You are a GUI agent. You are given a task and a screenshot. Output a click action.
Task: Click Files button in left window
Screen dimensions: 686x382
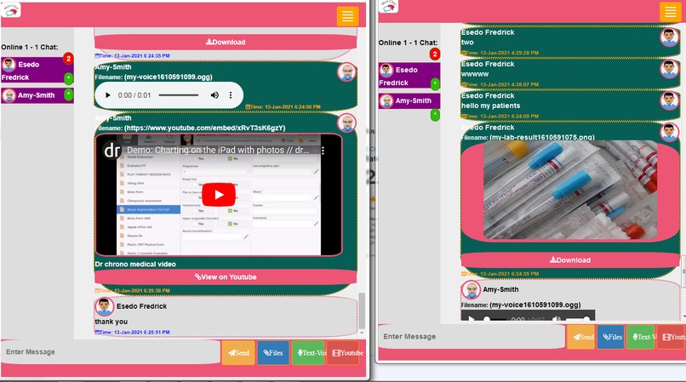[273, 353]
